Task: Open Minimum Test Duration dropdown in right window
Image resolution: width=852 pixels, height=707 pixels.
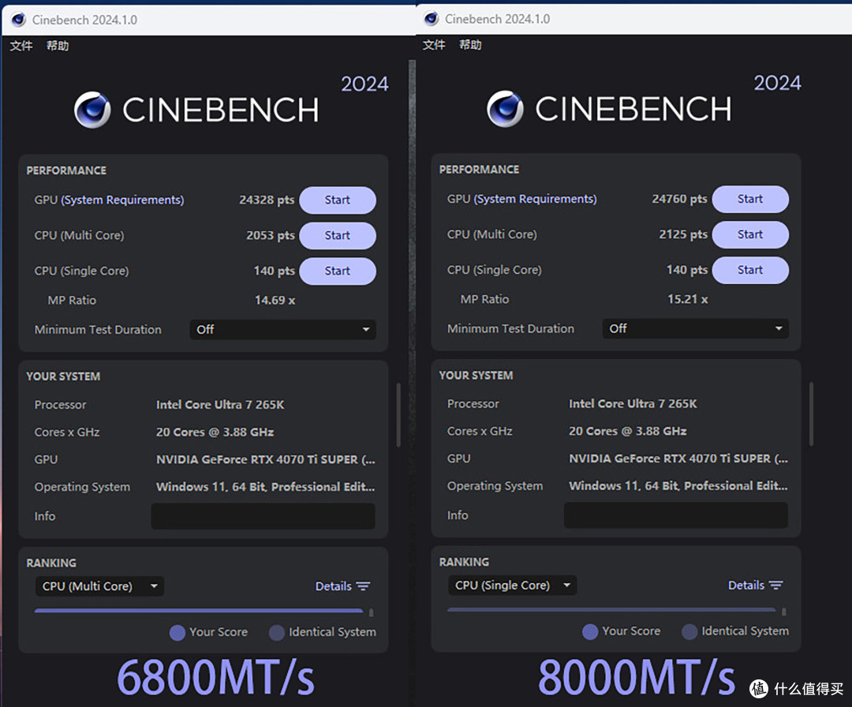Action: (x=696, y=328)
